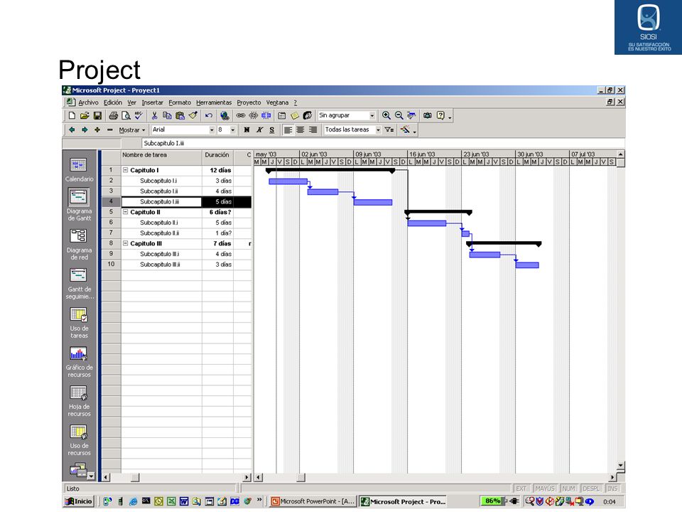Image resolution: width=682 pixels, height=512 pixels.
Task: Switch to Diagrama de Gantt view
Action: (x=79, y=205)
